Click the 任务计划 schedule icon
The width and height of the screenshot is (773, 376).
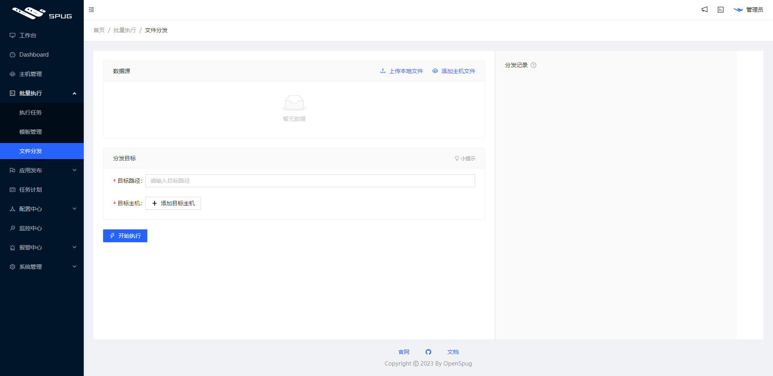click(12, 190)
